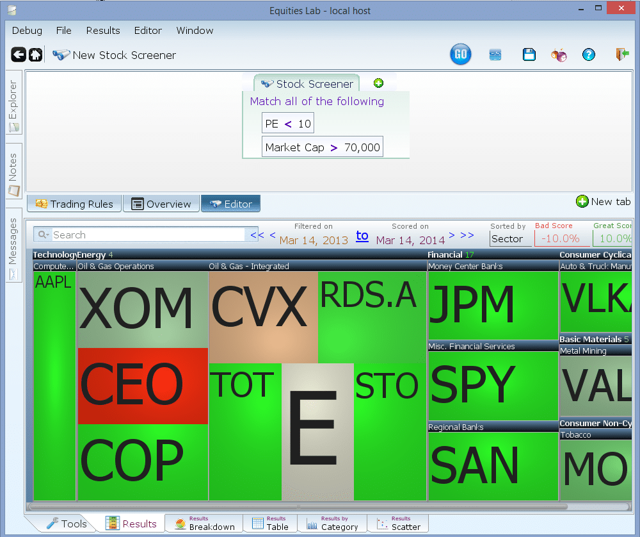
Task: Run the screener with the GO button
Action: click(x=460, y=54)
